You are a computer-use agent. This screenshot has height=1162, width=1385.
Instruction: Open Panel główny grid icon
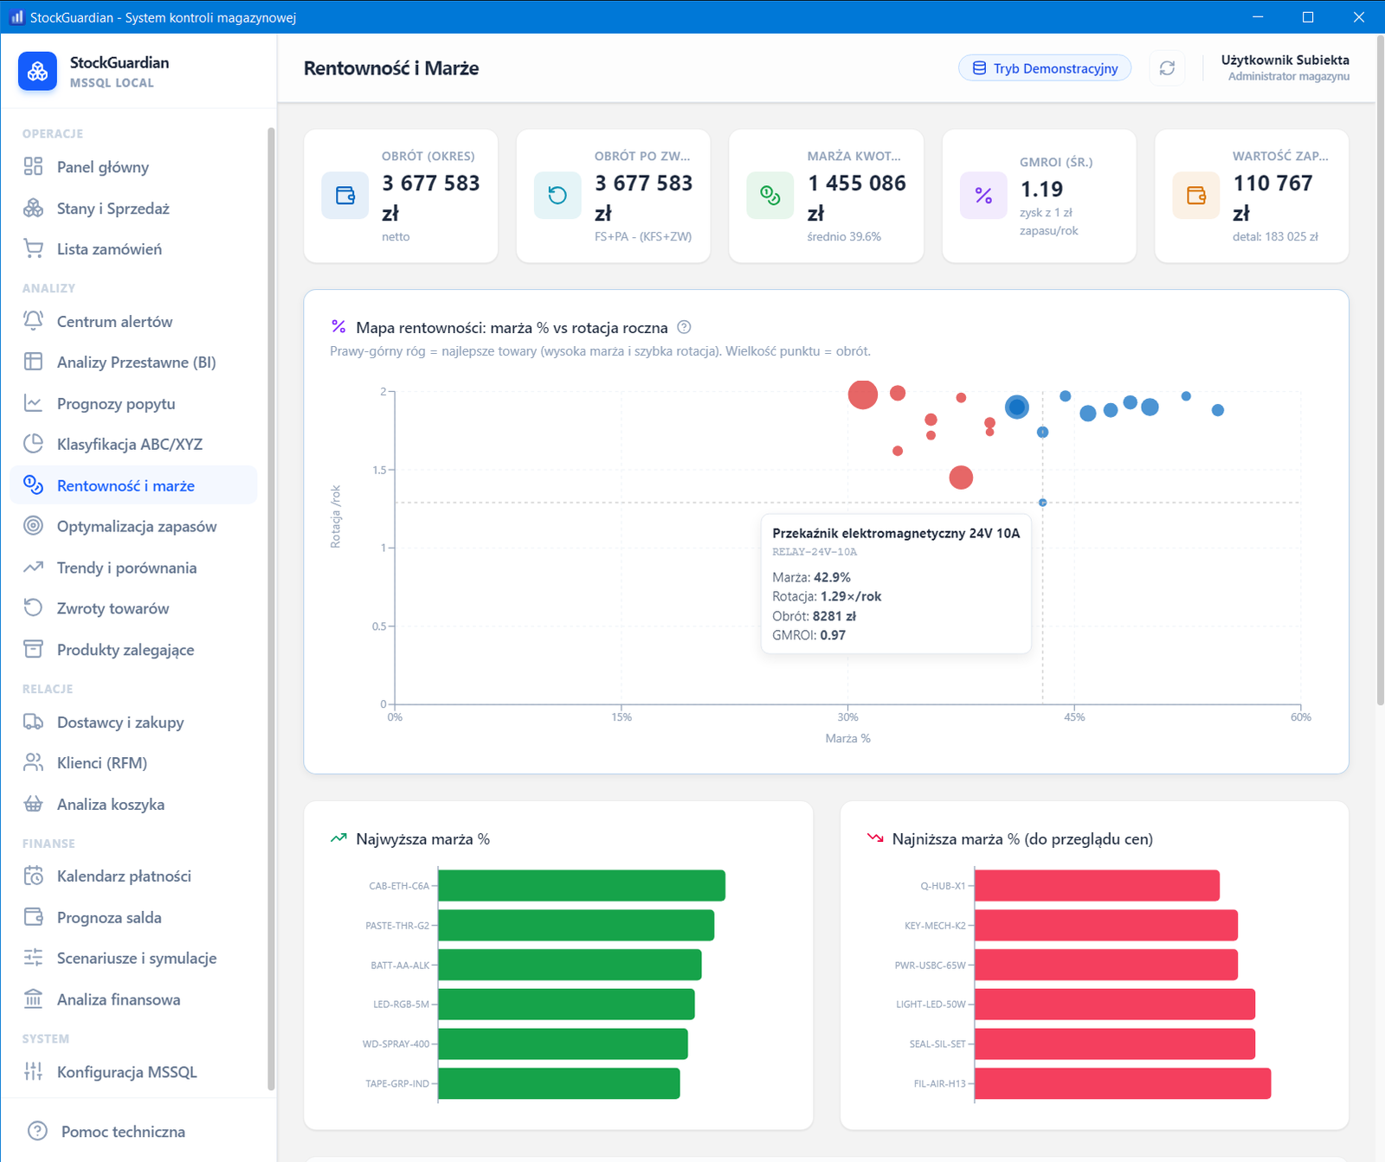click(x=33, y=167)
